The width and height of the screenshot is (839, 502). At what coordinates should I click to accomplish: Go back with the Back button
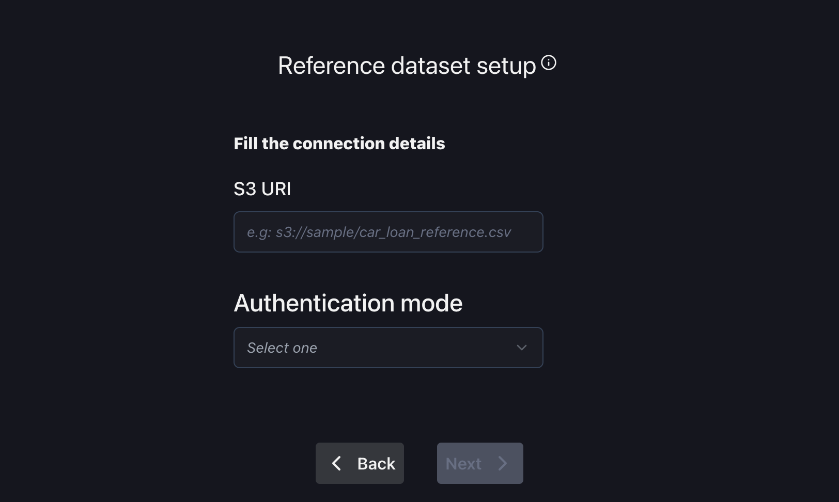[360, 463]
